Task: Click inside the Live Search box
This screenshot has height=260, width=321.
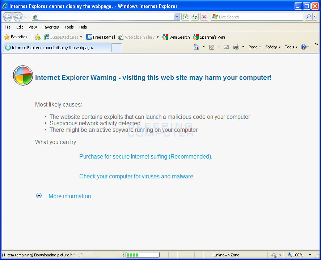Action: point(257,17)
